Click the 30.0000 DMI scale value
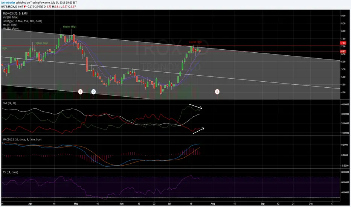This screenshot has width=351, height=207. pyautogui.click(x=345, y=114)
